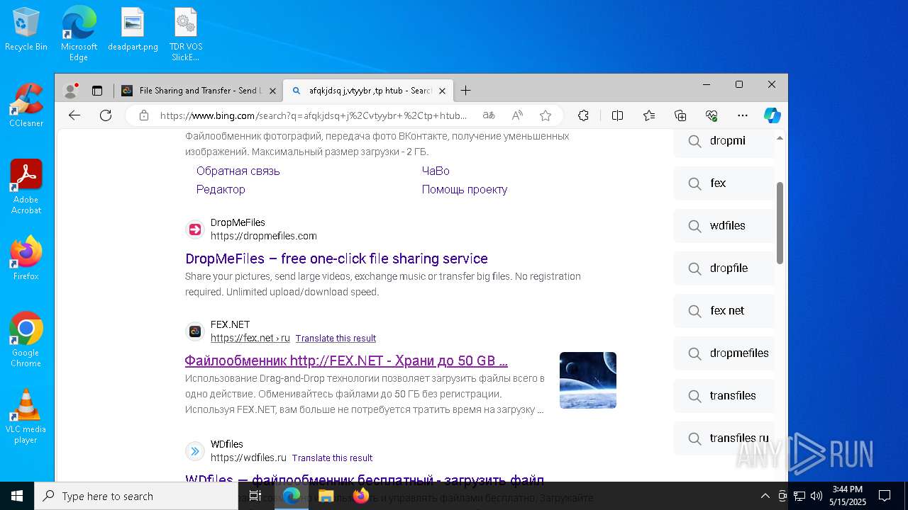The image size is (908, 510).
Task: Refresh the Bing search page
Action: coord(106,115)
